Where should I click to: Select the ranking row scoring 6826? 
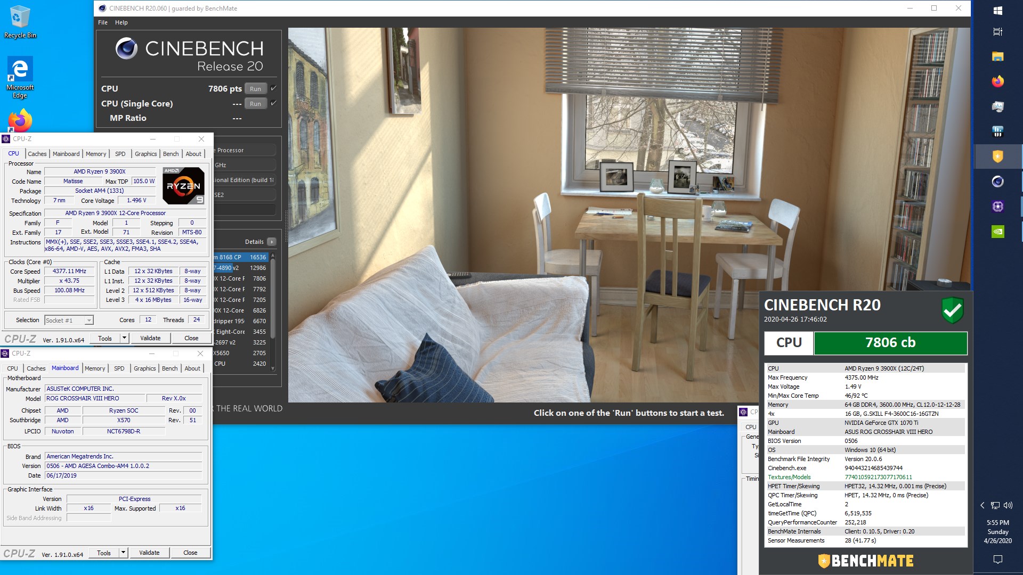click(x=241, y=310)
